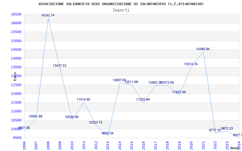Click the 2022 x-axis year label
Screen dimensions: 242x151
point(215,146)
